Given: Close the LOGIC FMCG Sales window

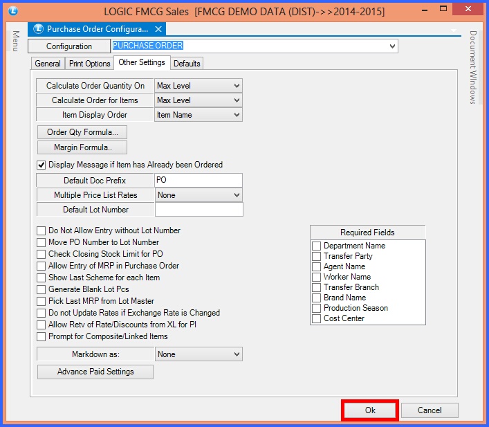Looking at the screenshot, I should [x=468, y=9].
